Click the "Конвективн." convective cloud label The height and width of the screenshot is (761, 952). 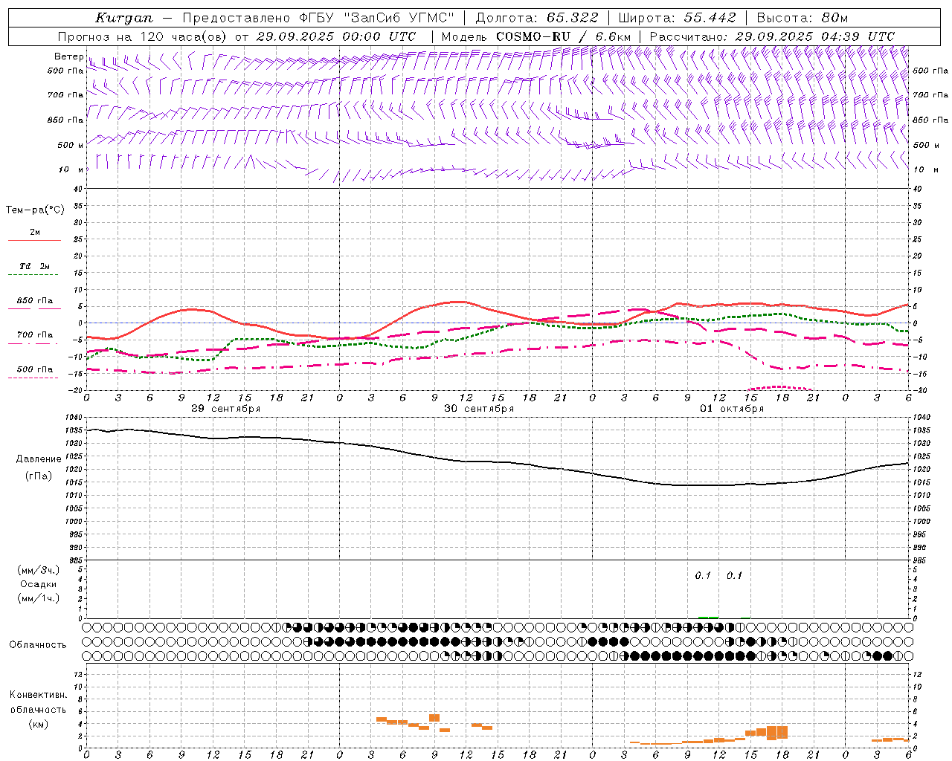[x=39, y=695]
